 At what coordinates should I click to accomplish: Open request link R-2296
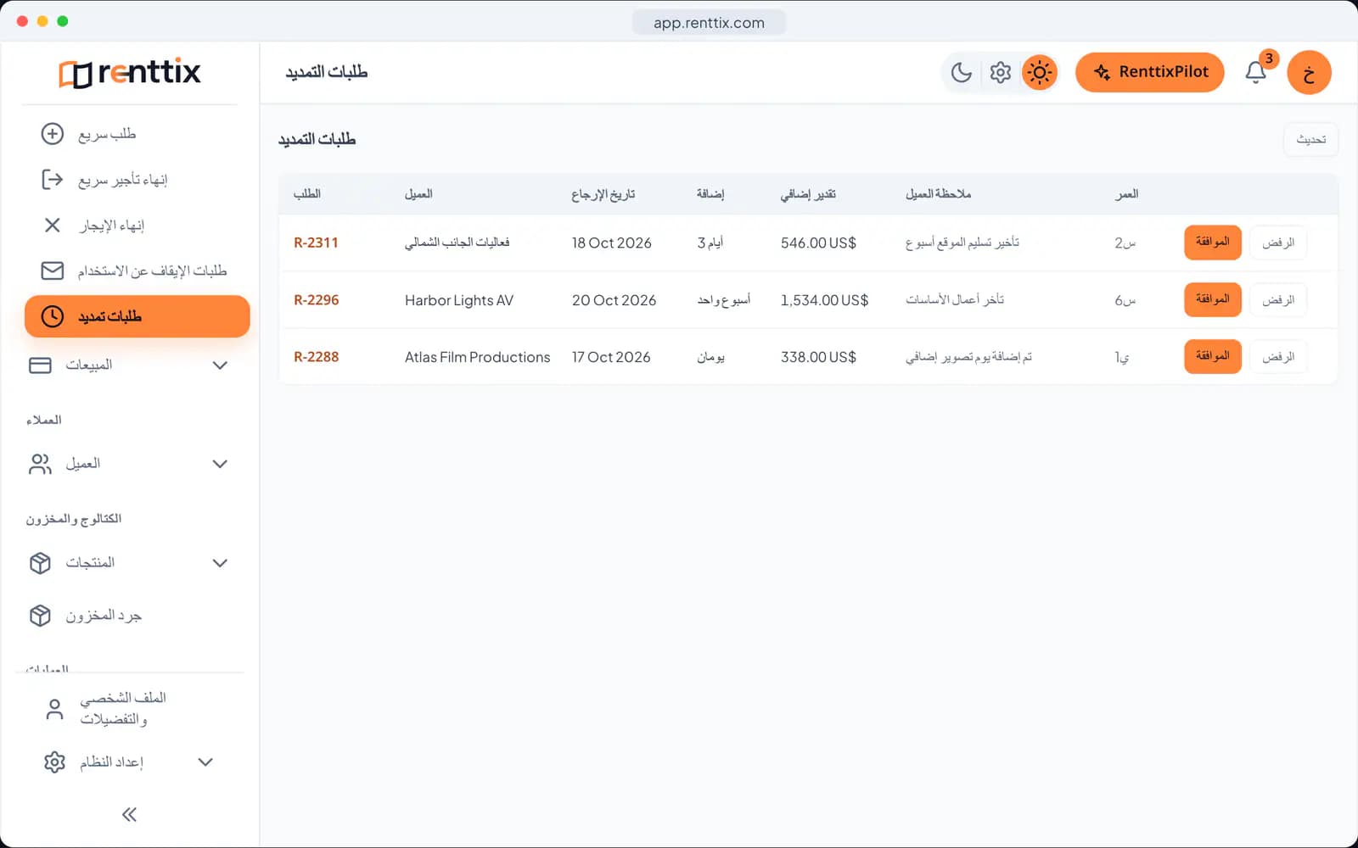coord(316,300)
